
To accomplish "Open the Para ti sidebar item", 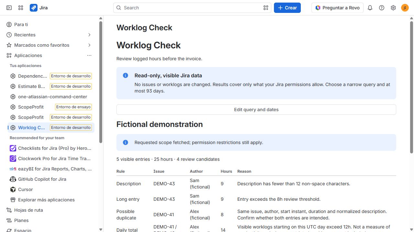I will (x=50, y=24).
